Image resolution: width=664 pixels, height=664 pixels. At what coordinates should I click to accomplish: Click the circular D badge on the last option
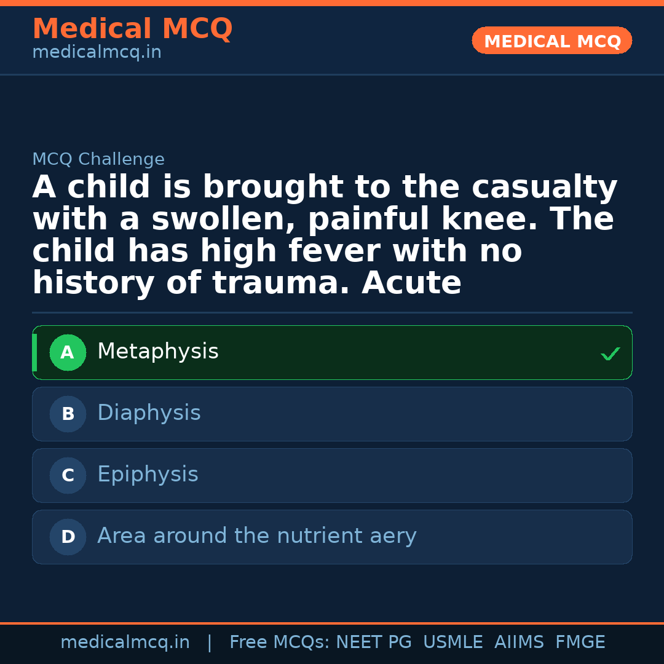point(68,537)
